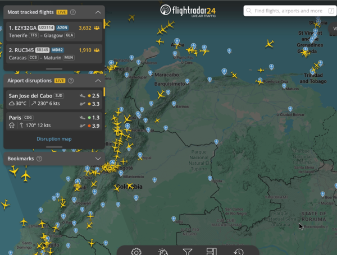
Task: Open the Playback history clock icon
Action: coord(238,252)
